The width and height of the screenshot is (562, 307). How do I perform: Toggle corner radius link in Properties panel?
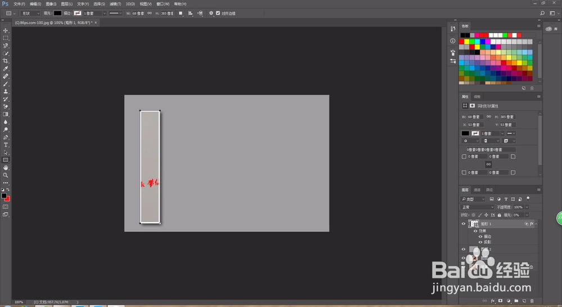pyautogui.click(x=488, y=164)
